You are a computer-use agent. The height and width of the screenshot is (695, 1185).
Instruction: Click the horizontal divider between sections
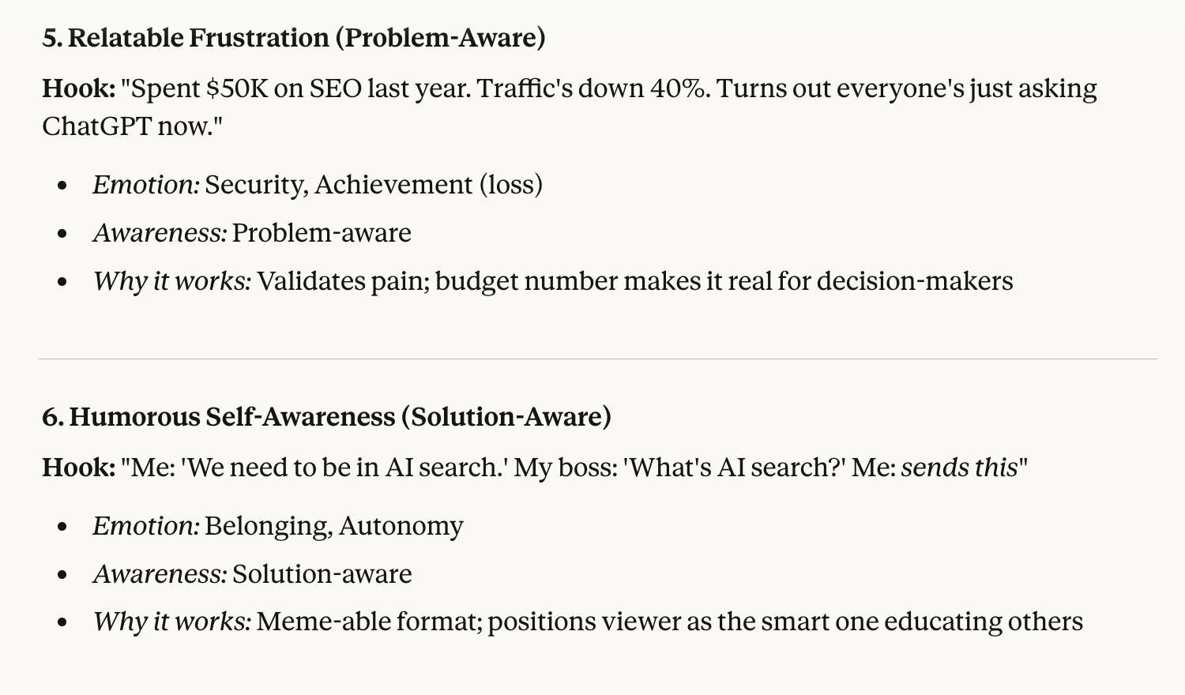[x=597, y=359]
